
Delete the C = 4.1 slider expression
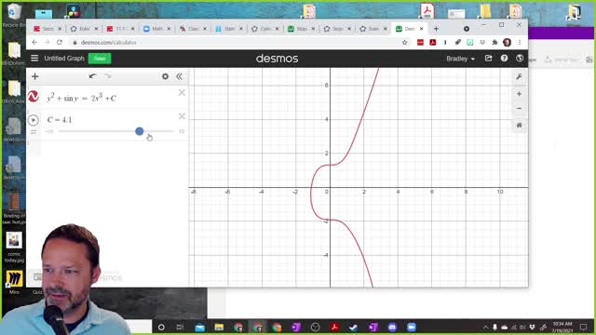tap(182, 116)
